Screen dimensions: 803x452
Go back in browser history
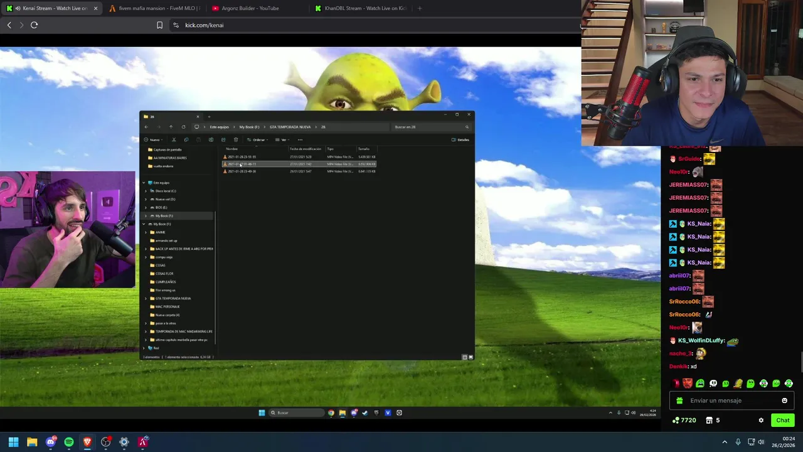point(9,25)
